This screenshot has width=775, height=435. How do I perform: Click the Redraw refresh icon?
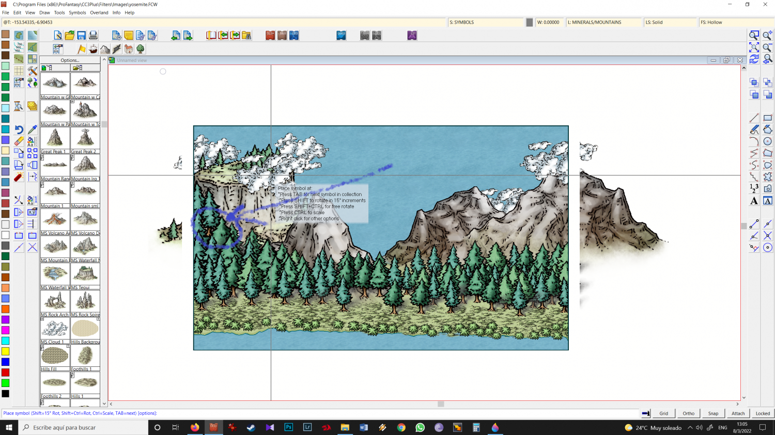pos(754,59)
